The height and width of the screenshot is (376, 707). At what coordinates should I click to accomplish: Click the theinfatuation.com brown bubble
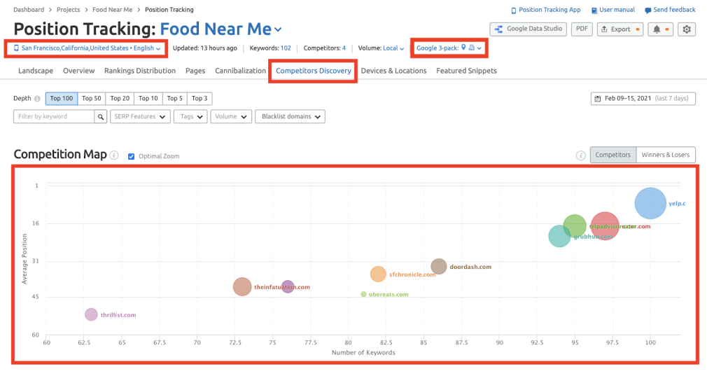[242, 287]
